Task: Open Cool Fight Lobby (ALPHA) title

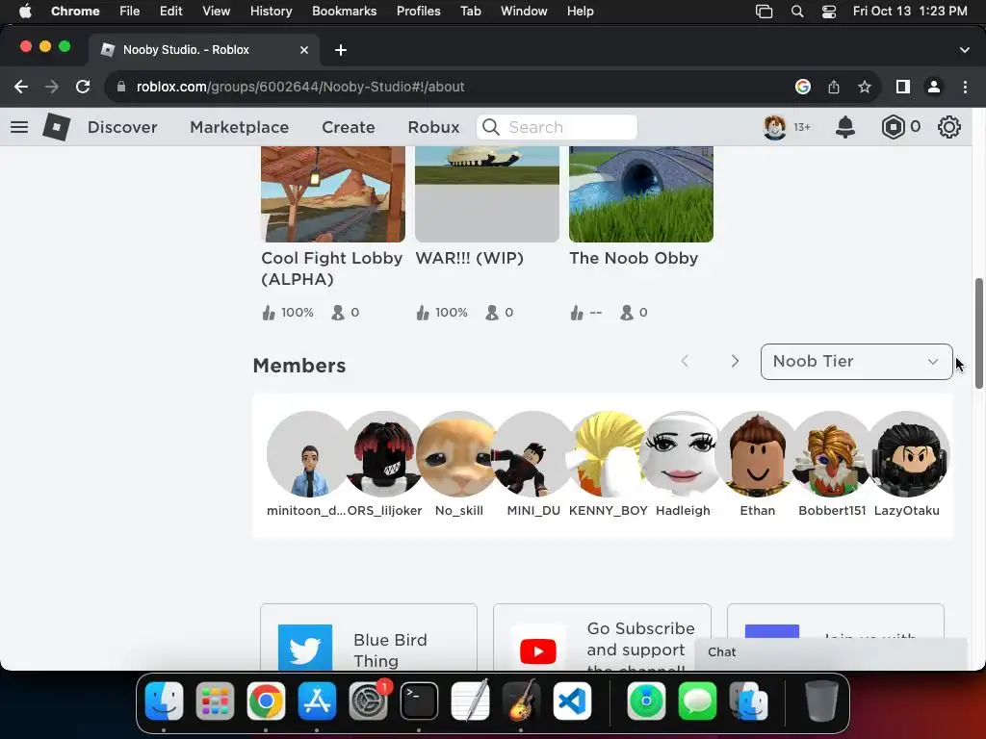Action: (x=331, y=268)
